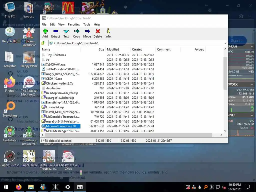Select Install_MSN_Messenger file
This screenshot has height=192, width=256.
[x=63, y=112]
